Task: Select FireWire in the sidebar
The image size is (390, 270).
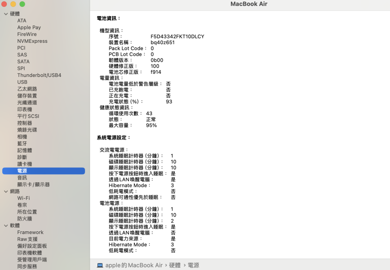Action: [x=27, y=34]
